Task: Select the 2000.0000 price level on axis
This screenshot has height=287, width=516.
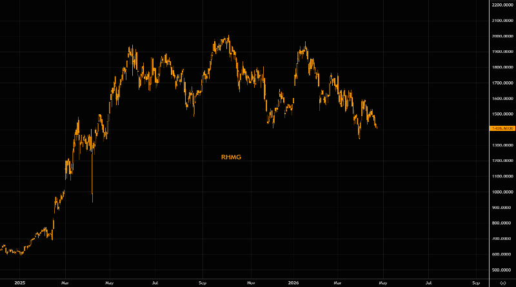Action: [502, 36]
